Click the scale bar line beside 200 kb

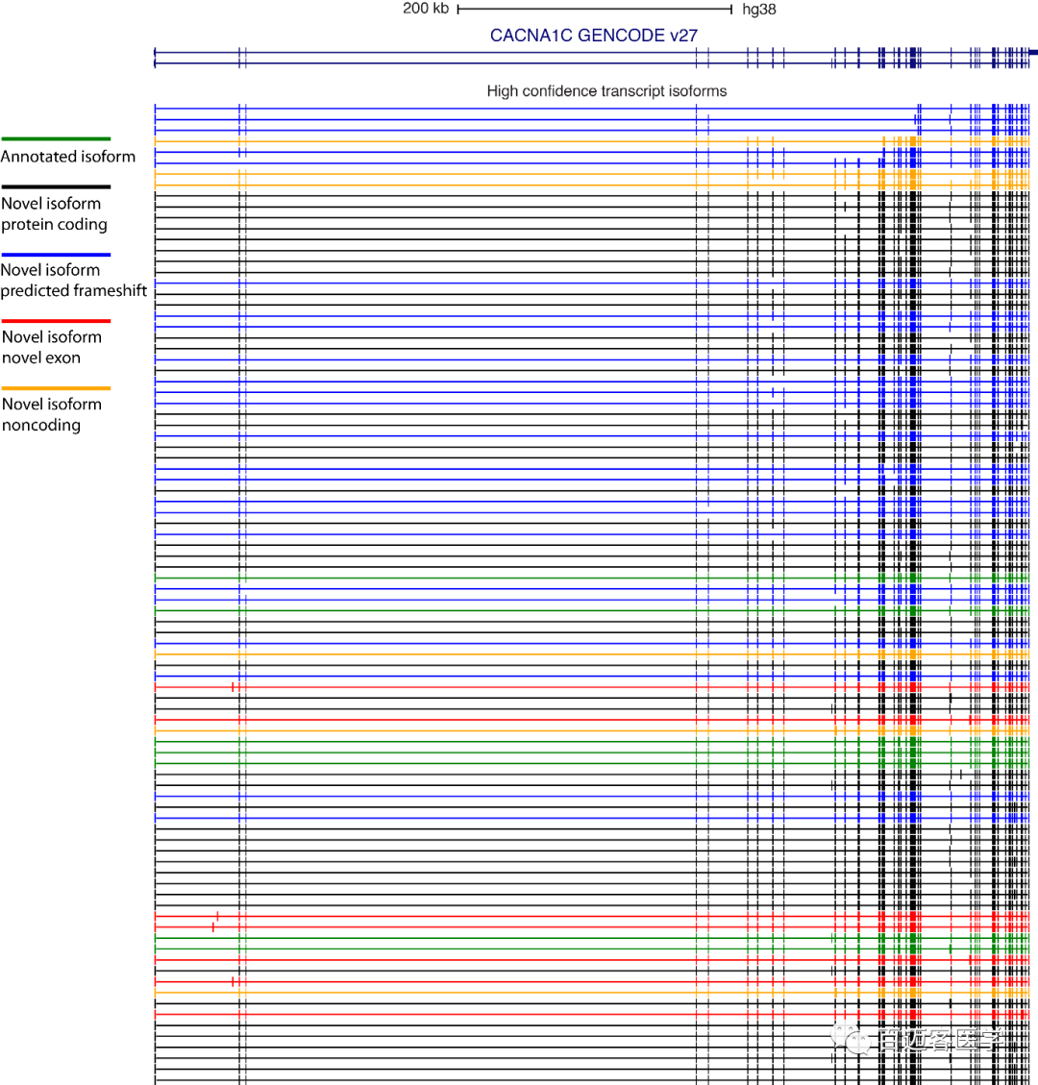596,10
